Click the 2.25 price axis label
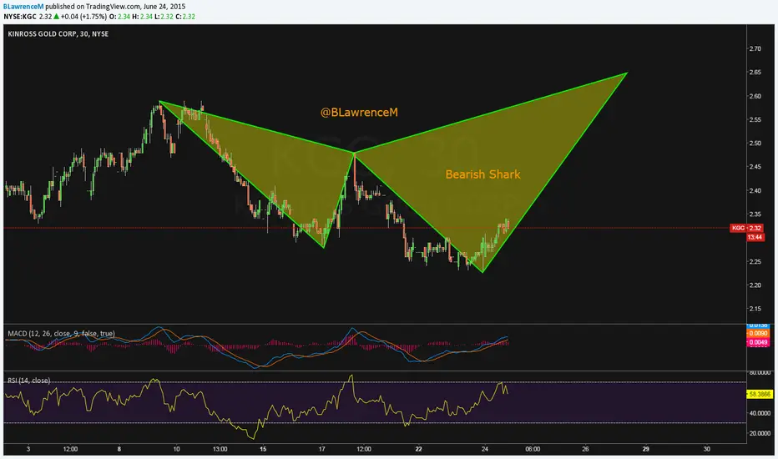 (755, 261)
